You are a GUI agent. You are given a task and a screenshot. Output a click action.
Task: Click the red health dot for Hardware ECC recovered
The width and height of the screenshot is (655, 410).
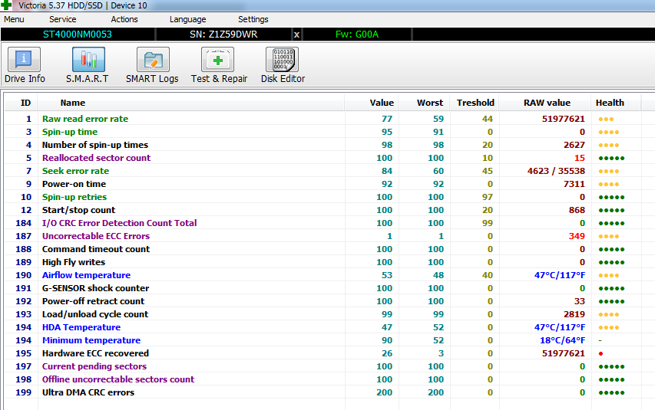point(600,354)
